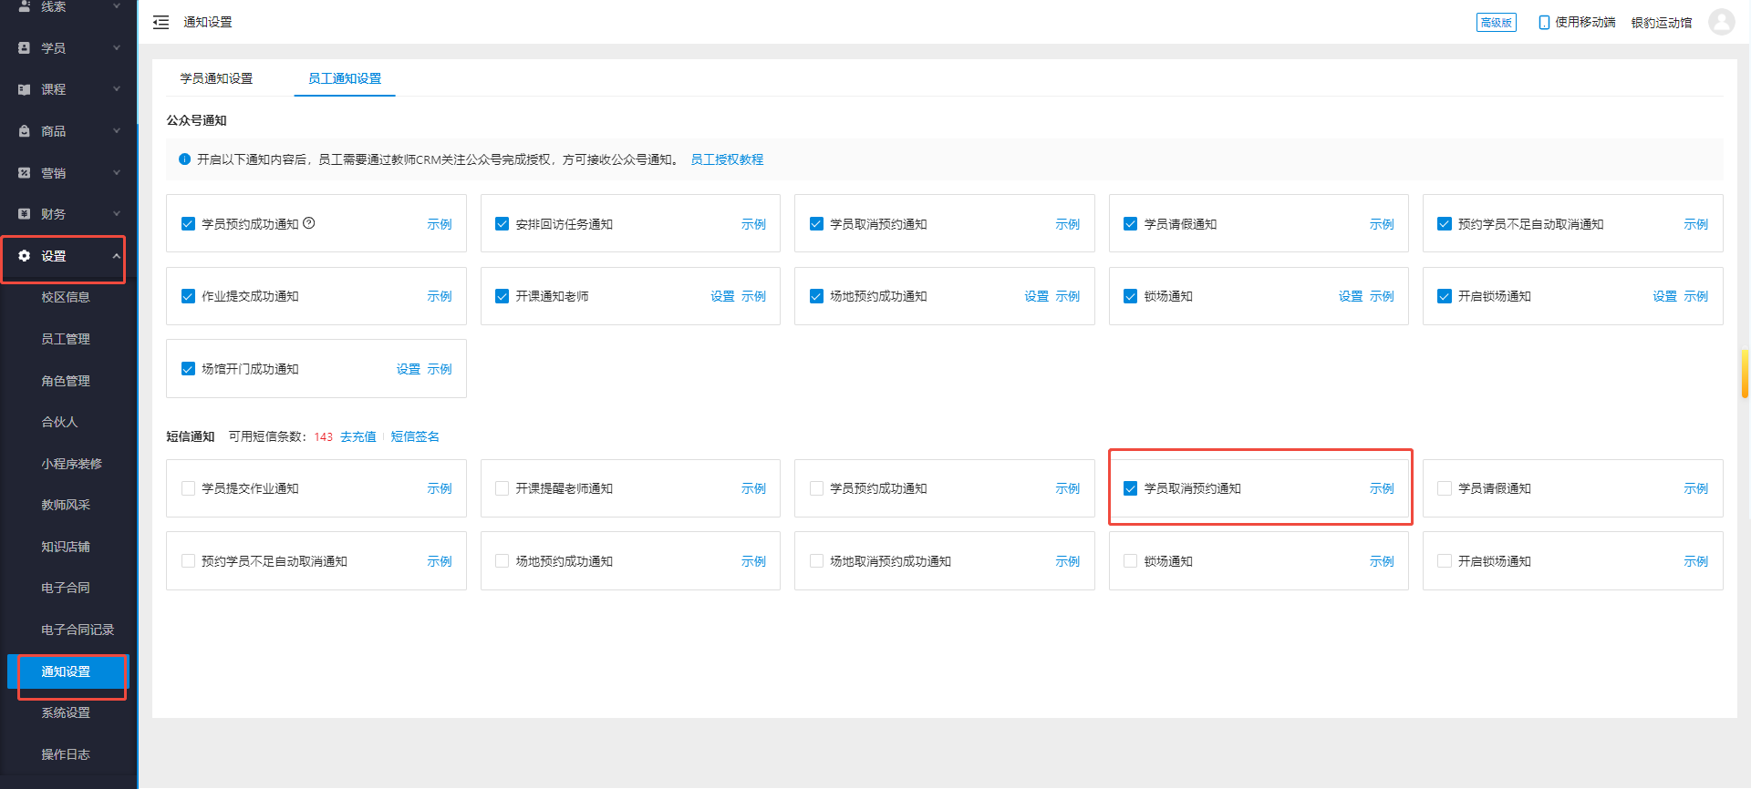
Task: Check 学员提交作业通知 SMS checkbox
Action: (x=188, y=488)
